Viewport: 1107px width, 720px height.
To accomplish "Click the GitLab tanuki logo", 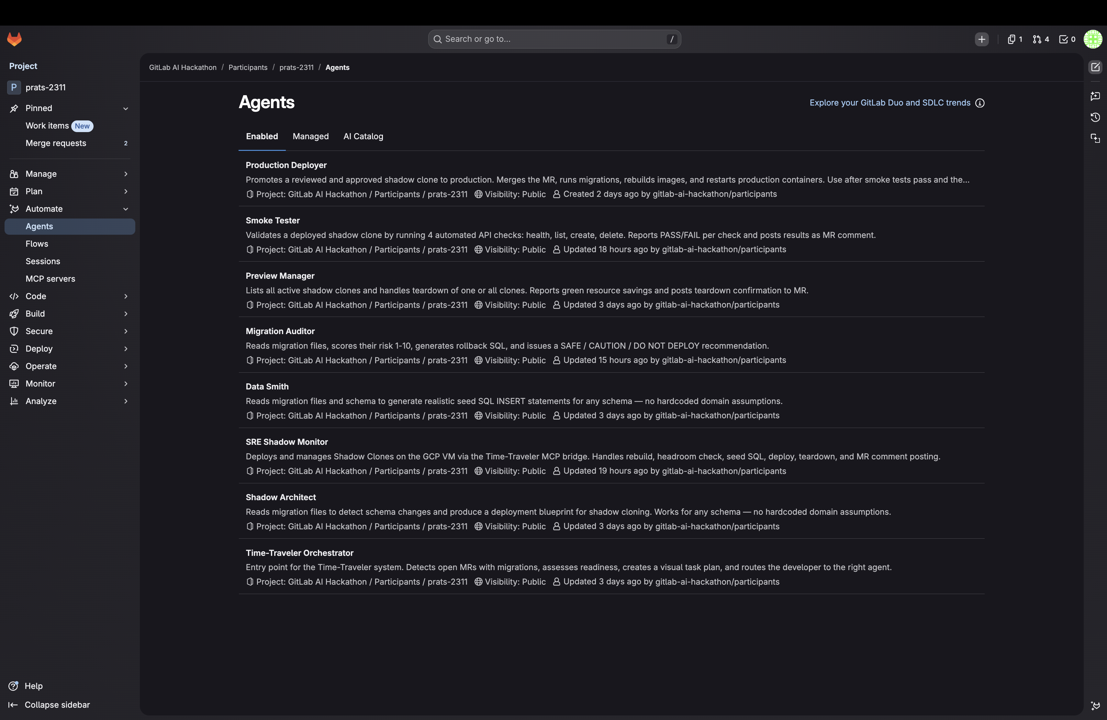I will [x=15, y=39].
